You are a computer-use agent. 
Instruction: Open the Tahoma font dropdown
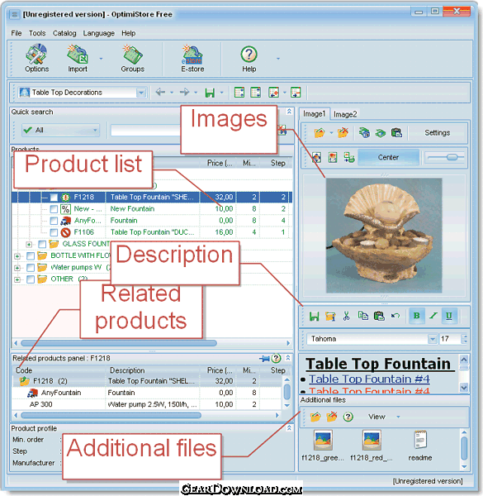click(x=432, y=339)
